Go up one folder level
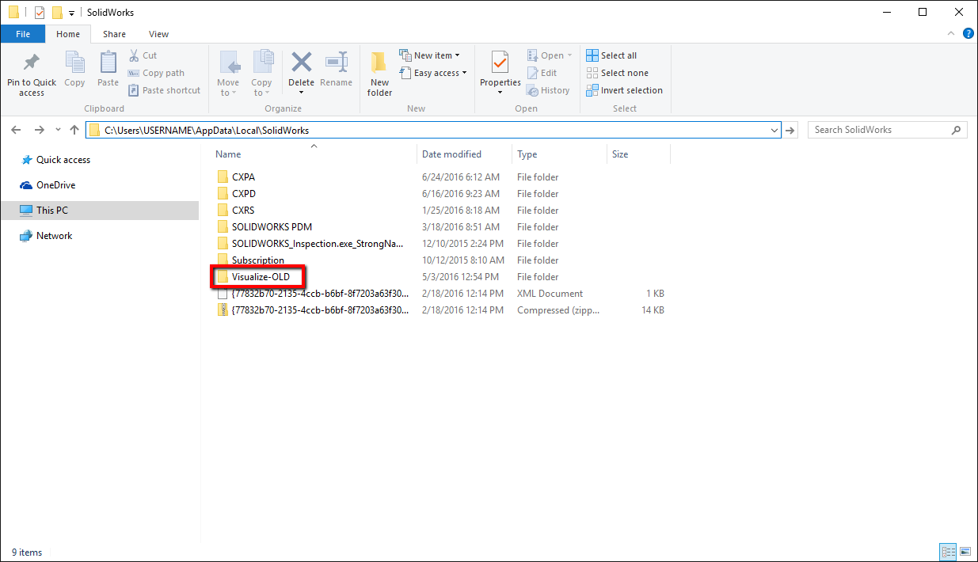This screenshot has height=562, width=978. [74, 130]
